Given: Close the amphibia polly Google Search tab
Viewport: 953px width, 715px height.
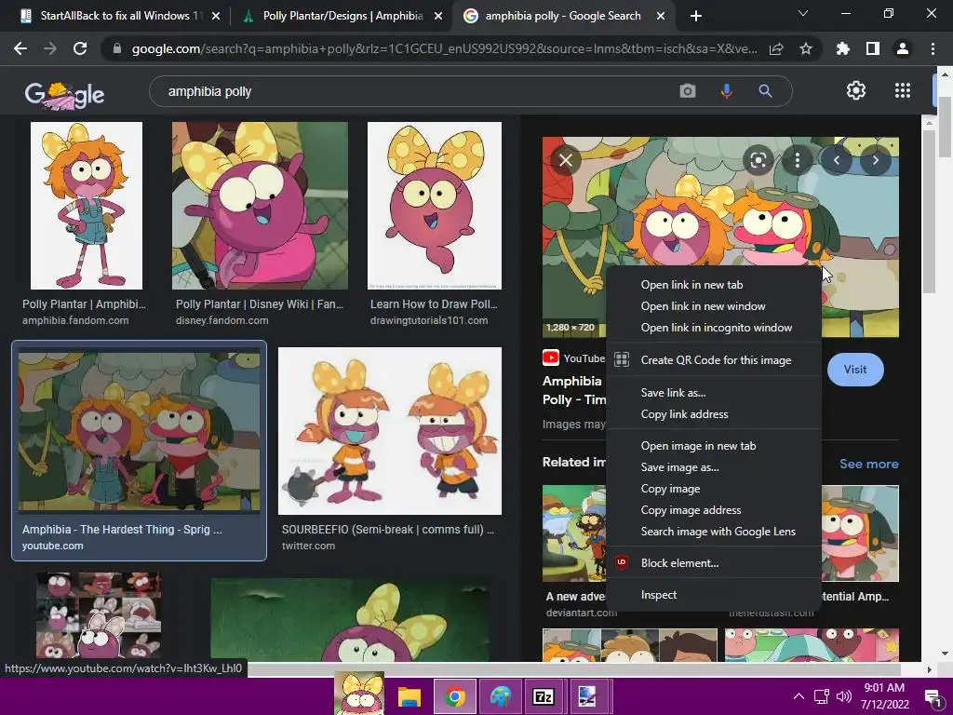Looking at the screenshot, I should [661, 16].
